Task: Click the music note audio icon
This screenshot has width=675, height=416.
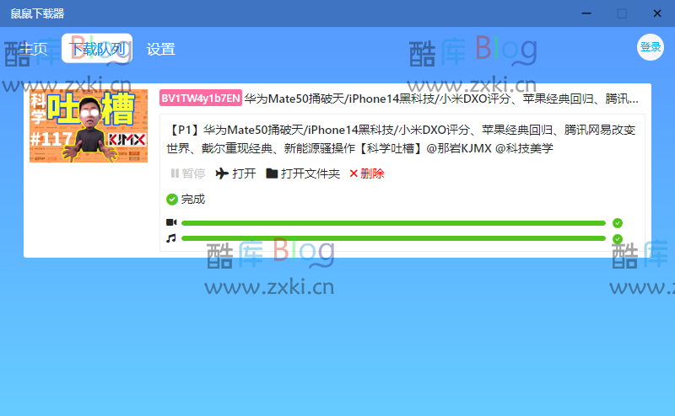Action: tap(171, 238)
